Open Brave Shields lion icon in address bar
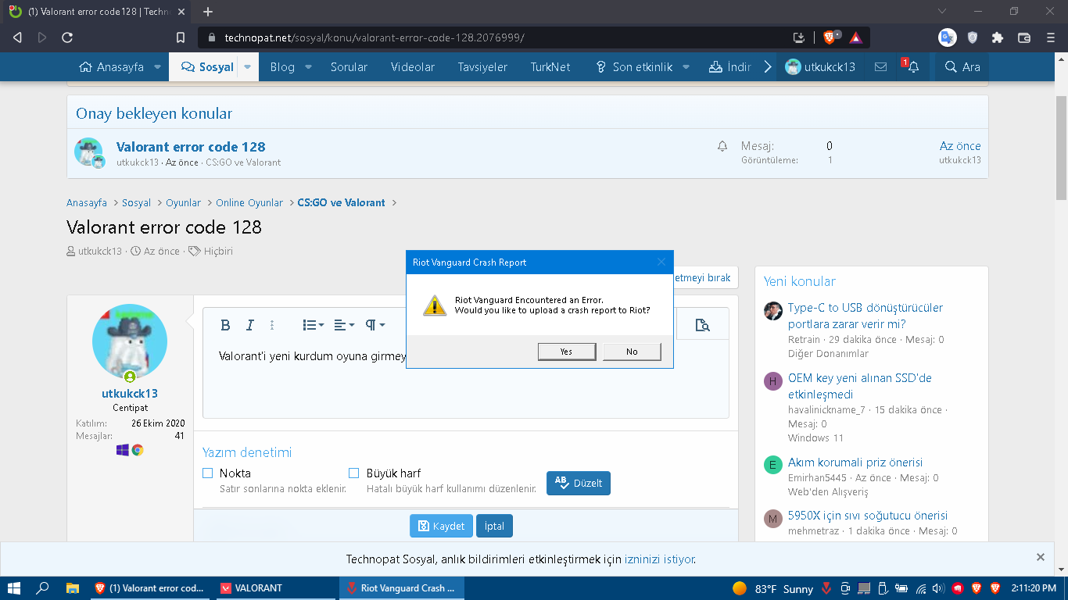 pyautogui.click(x=830, y=37)
